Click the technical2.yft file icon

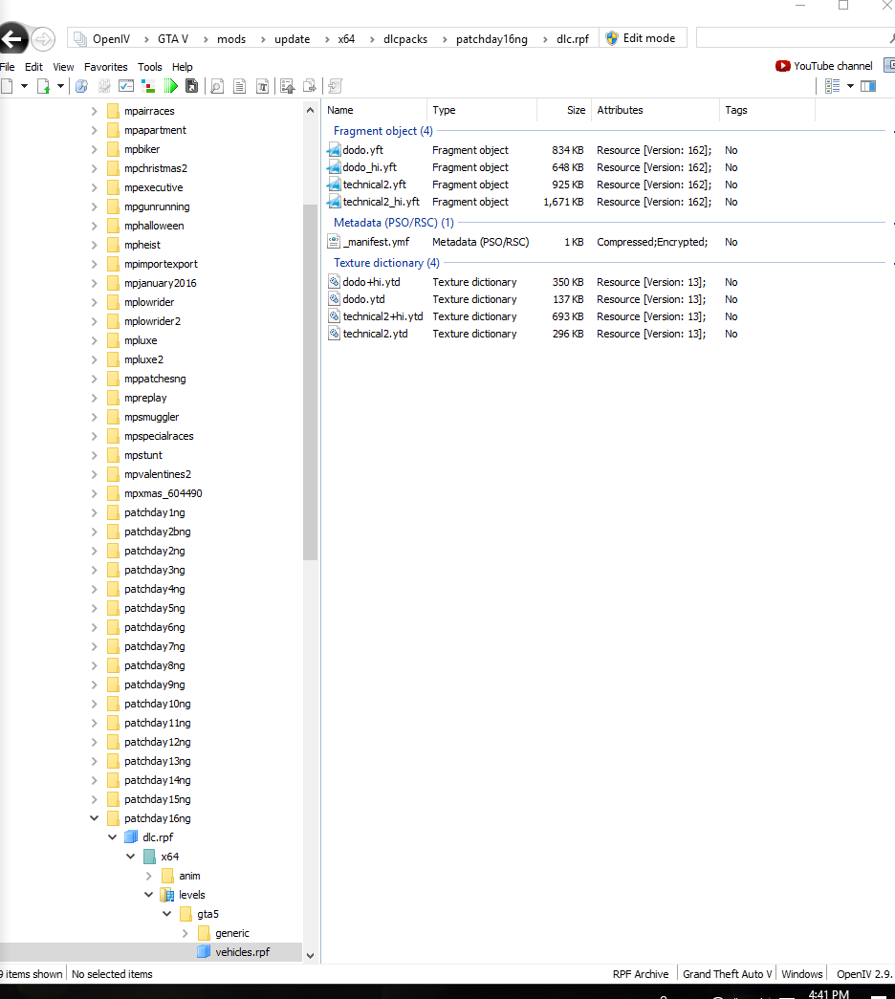[334, 185]
